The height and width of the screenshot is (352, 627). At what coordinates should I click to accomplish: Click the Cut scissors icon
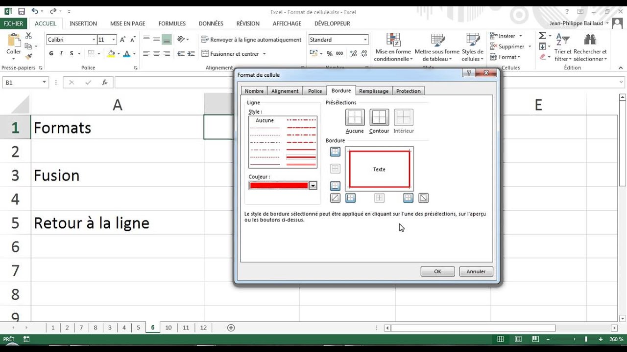click(x=28, y=36)
